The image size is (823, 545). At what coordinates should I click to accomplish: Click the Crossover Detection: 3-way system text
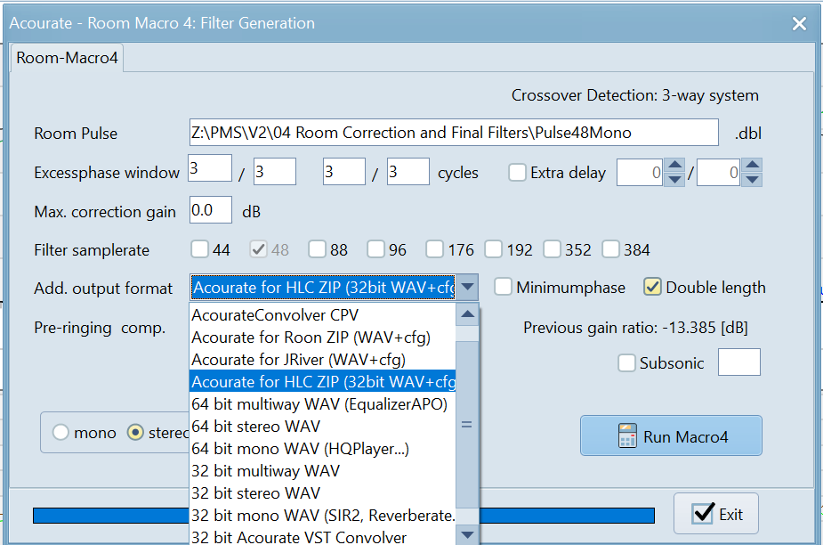pyautogui.click(x=635, y=95)
